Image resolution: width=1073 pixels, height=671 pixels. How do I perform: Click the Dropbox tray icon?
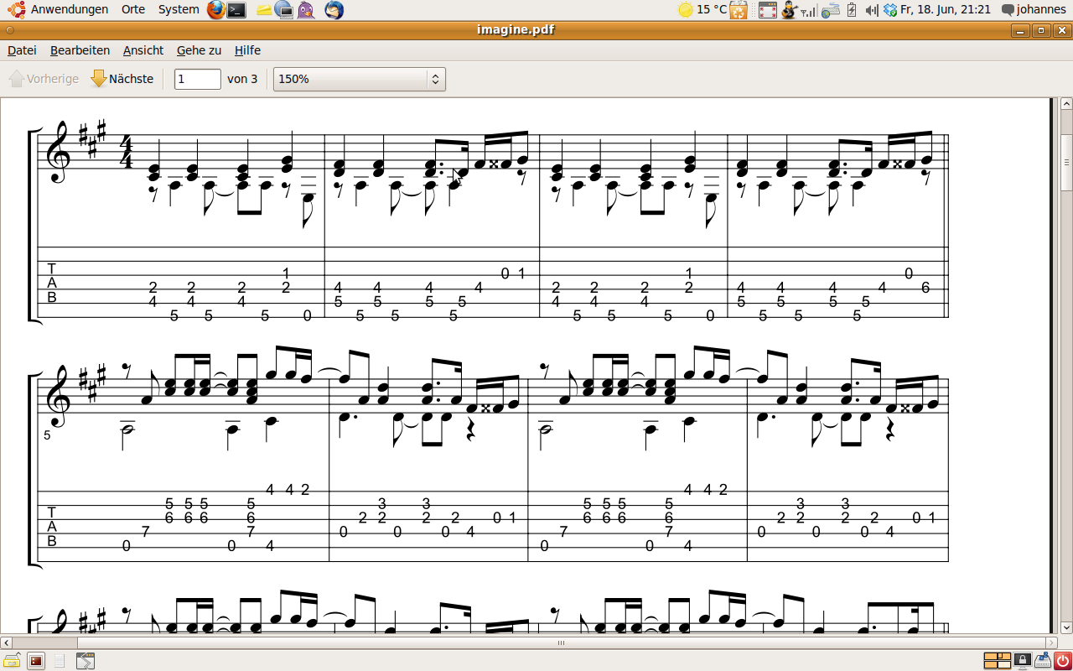point(890,10)
